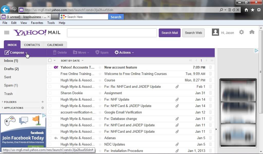The image size is (263, 154).
Task: Check the Google Email Verification checkbox
Action: [x=50, y=112]
